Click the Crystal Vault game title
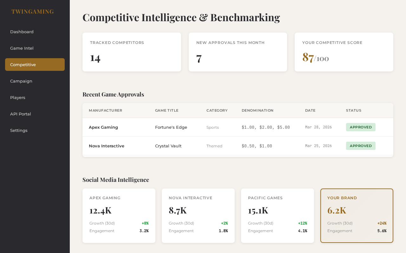The width and height of the screenshot is (406, 253). pos(168,146)
